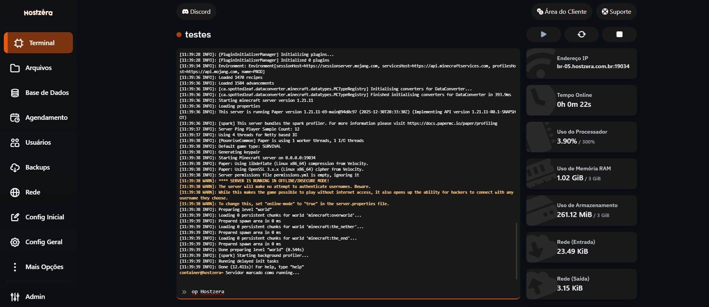
Task: Click the Base de Dados database icon
Action: 15,93
